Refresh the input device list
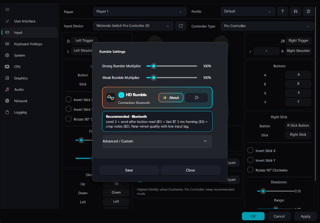Screen dimensions: 320x223 coord(181,26)
